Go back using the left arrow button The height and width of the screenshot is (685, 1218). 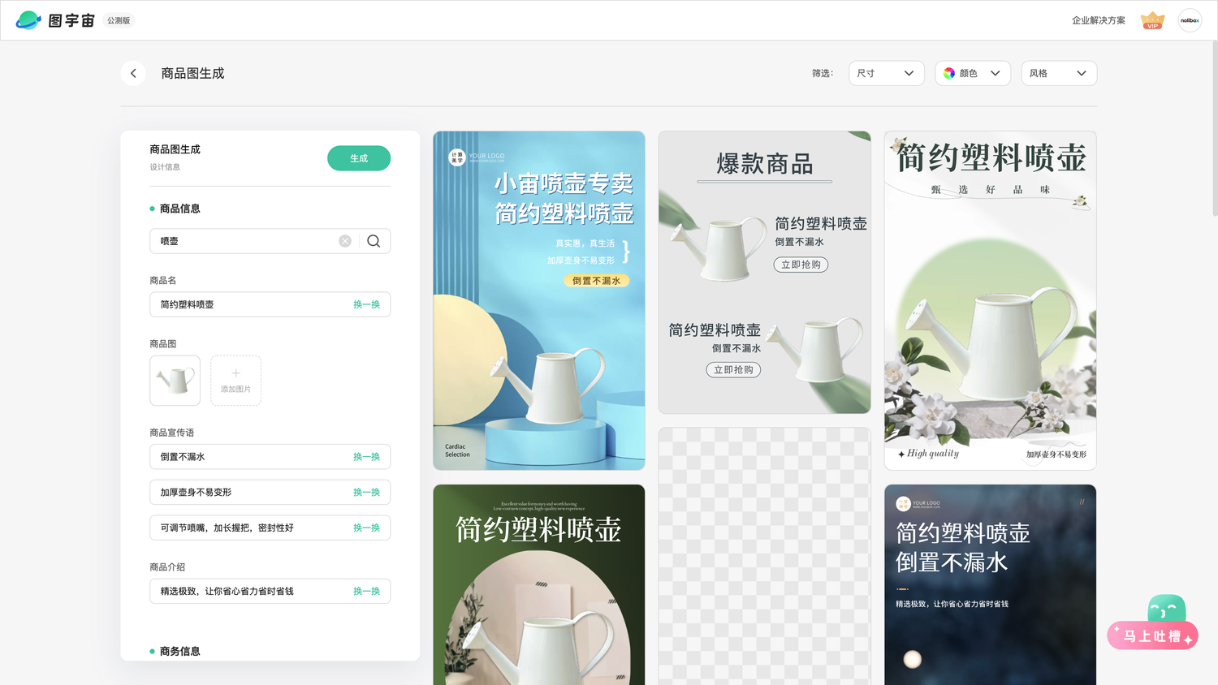pyautogui.click(x=133, y=73)
